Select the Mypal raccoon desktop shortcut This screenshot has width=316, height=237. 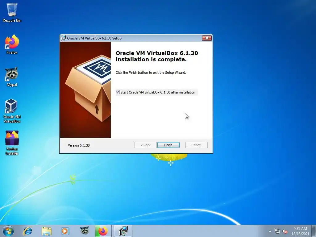click(12, 77)
